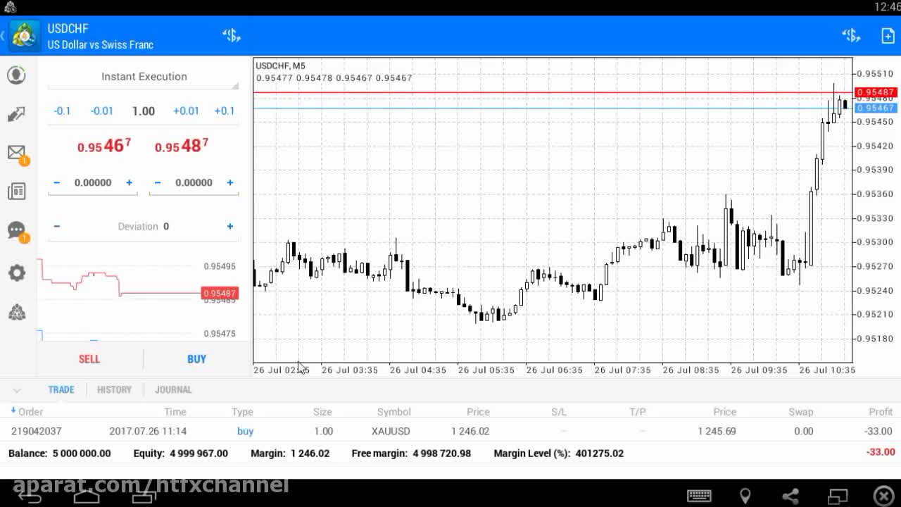Tap the Android keyboard icon

[x=699, y=496]
